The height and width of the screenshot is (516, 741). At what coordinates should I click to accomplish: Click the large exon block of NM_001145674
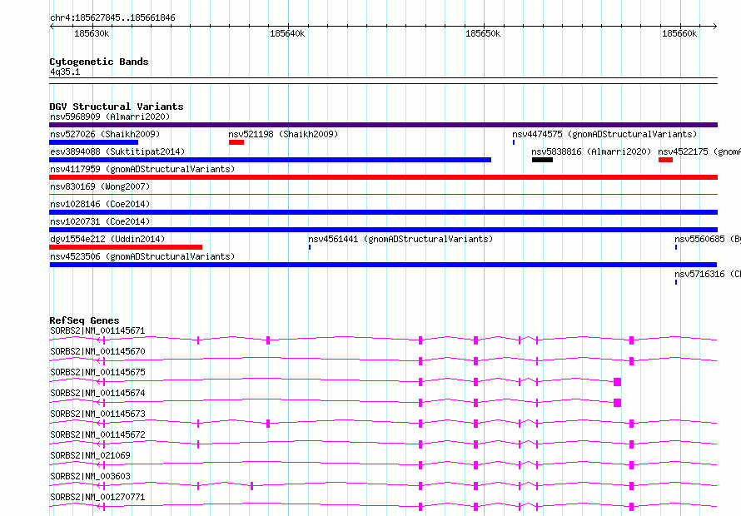[617, 403]
